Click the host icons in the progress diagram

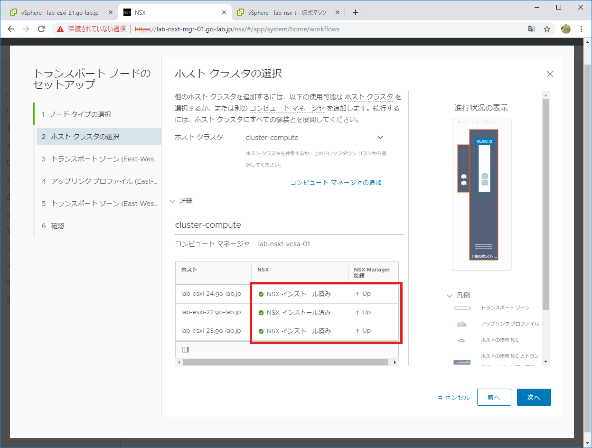tap(464, 179)
